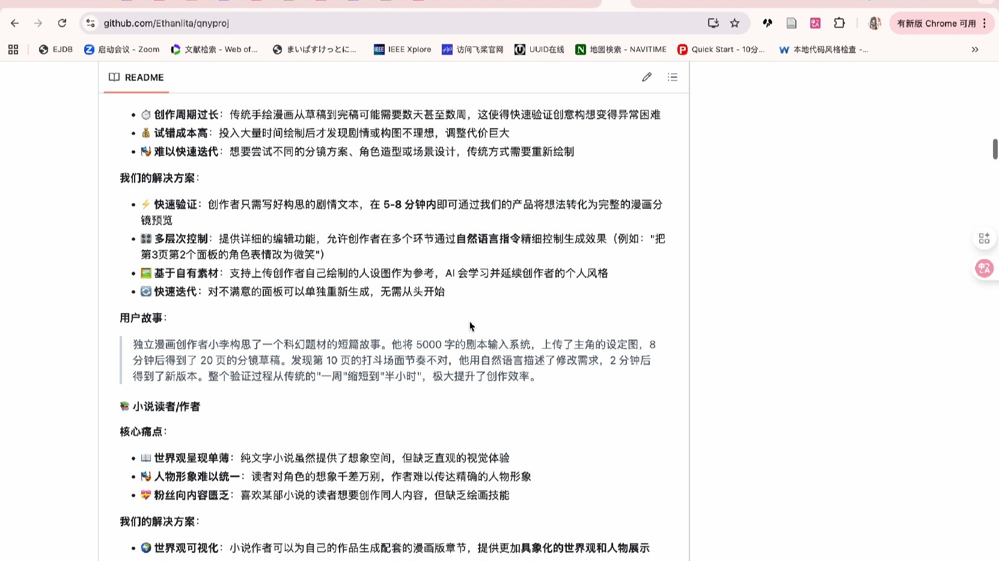Screen dimensions: 999x561
Task: Click the 创作周期过长 bullet text
Action: coord(401,115)
